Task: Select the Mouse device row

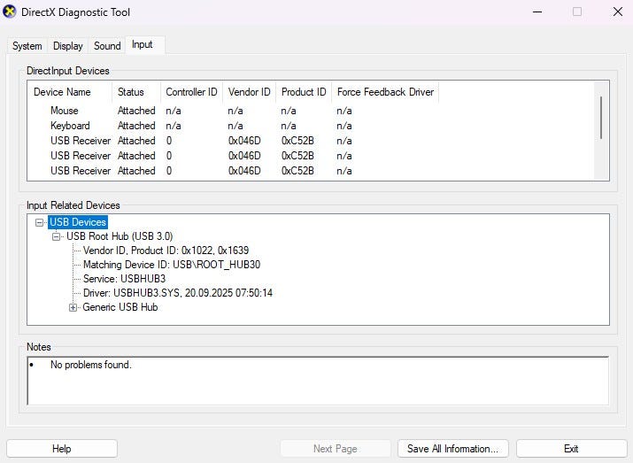Action: tap(64, 111)
